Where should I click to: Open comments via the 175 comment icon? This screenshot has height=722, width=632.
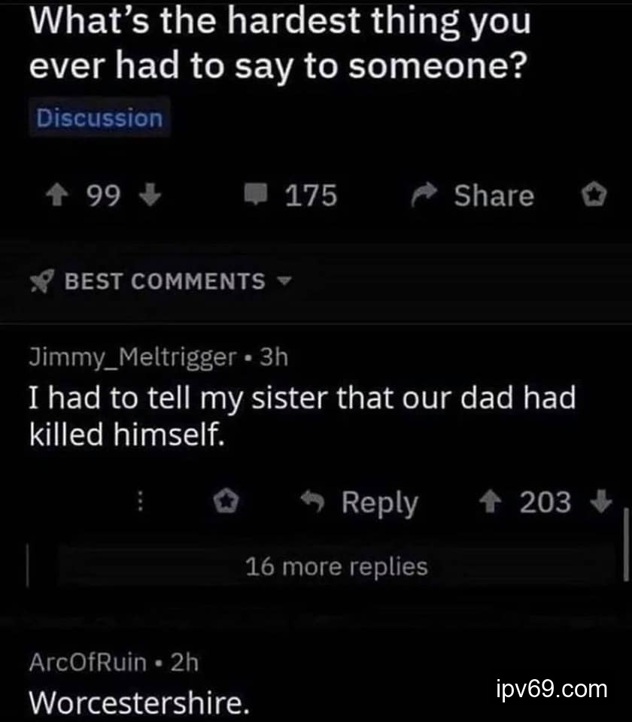click(256, 196)
